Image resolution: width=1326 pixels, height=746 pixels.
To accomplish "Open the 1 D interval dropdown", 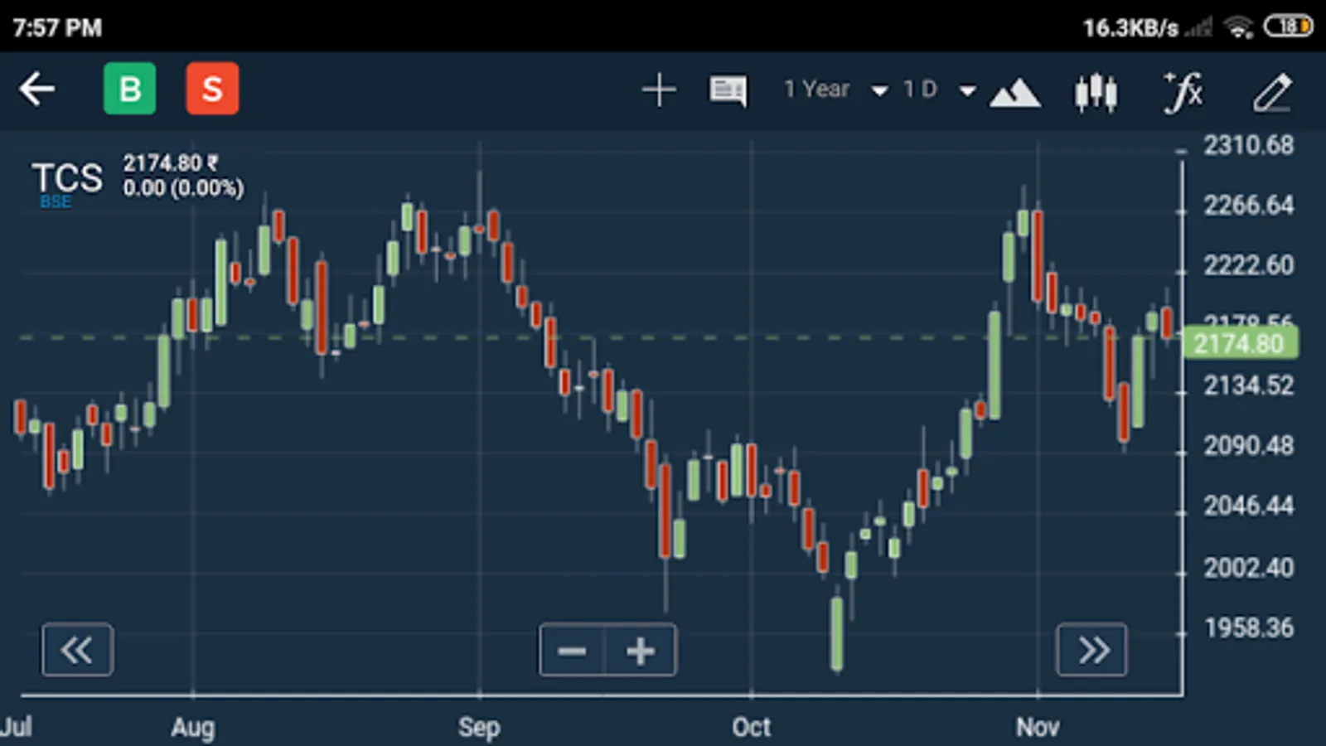I will 939,89.
